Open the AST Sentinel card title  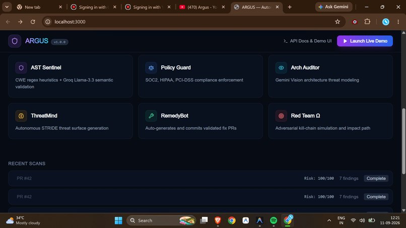[x=46, y=67]
